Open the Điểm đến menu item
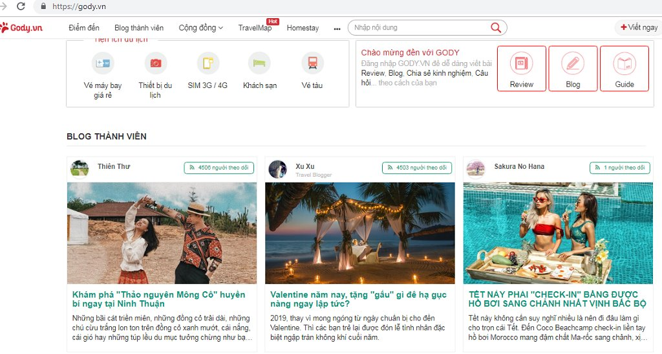Image resolution: width=662 pixels, height=354 pixels. pos(84,28)
